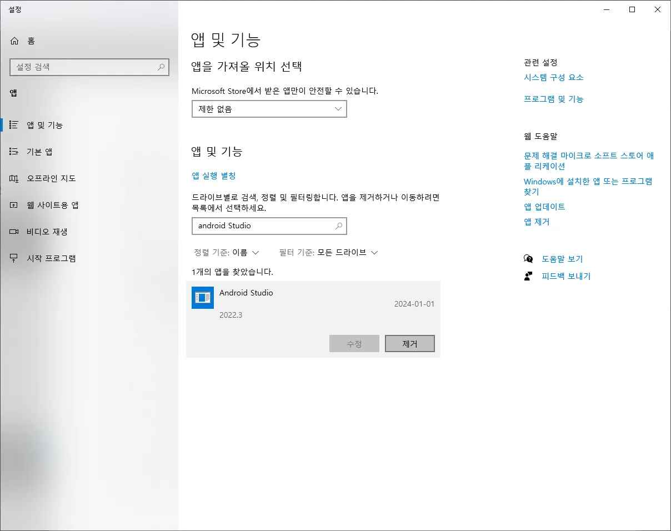Image resolution: width=671 pixels, height=531 pixels.
Task: Click the icon beside 시작 프로그램
Action: 14,258
